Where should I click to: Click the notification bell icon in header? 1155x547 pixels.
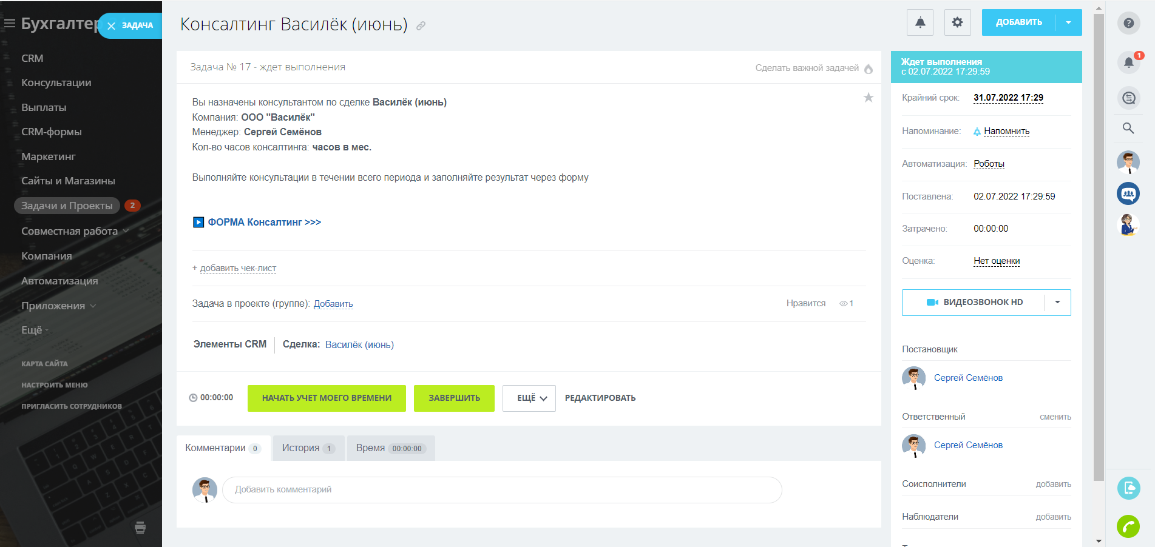coord(920,22)
